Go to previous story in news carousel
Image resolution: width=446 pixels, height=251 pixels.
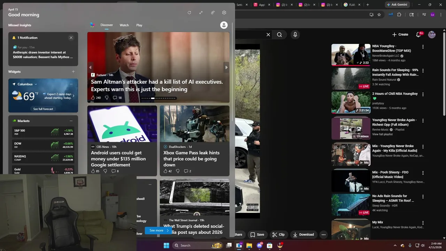pyautogui.click(x=90, y=68)
